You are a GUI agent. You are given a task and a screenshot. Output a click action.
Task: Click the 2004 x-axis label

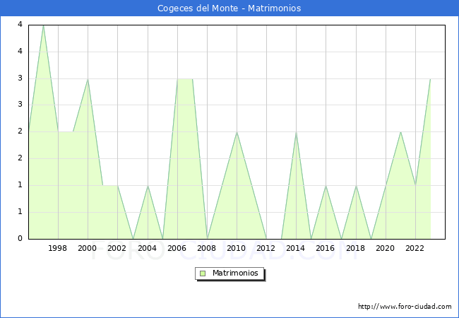[147, 248]
